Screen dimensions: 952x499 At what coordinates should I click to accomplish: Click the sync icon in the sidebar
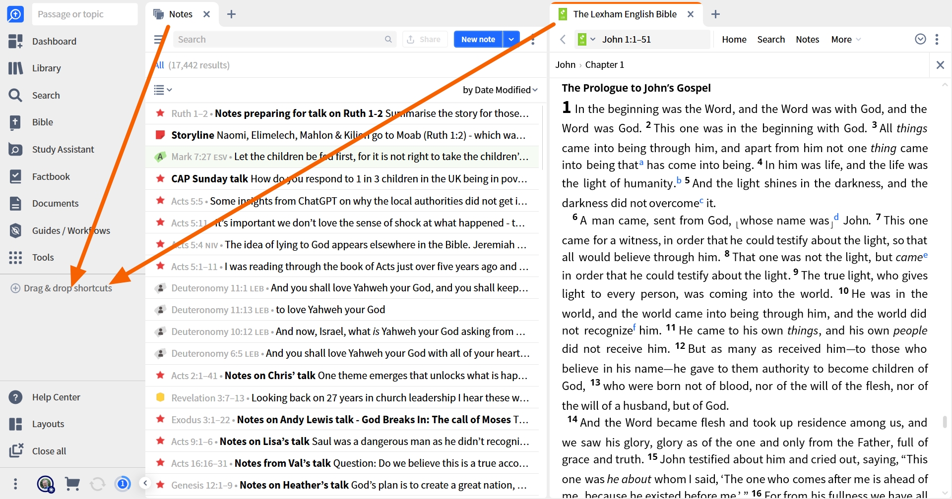tap(98, 484)
